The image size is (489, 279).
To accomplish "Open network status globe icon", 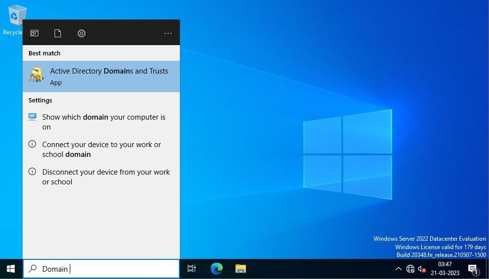I will click(410, 269).
